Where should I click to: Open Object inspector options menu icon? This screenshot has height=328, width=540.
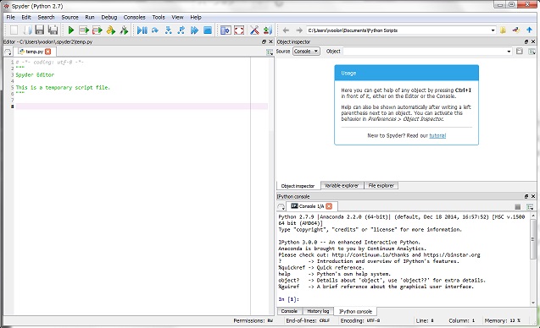(532, 52)
